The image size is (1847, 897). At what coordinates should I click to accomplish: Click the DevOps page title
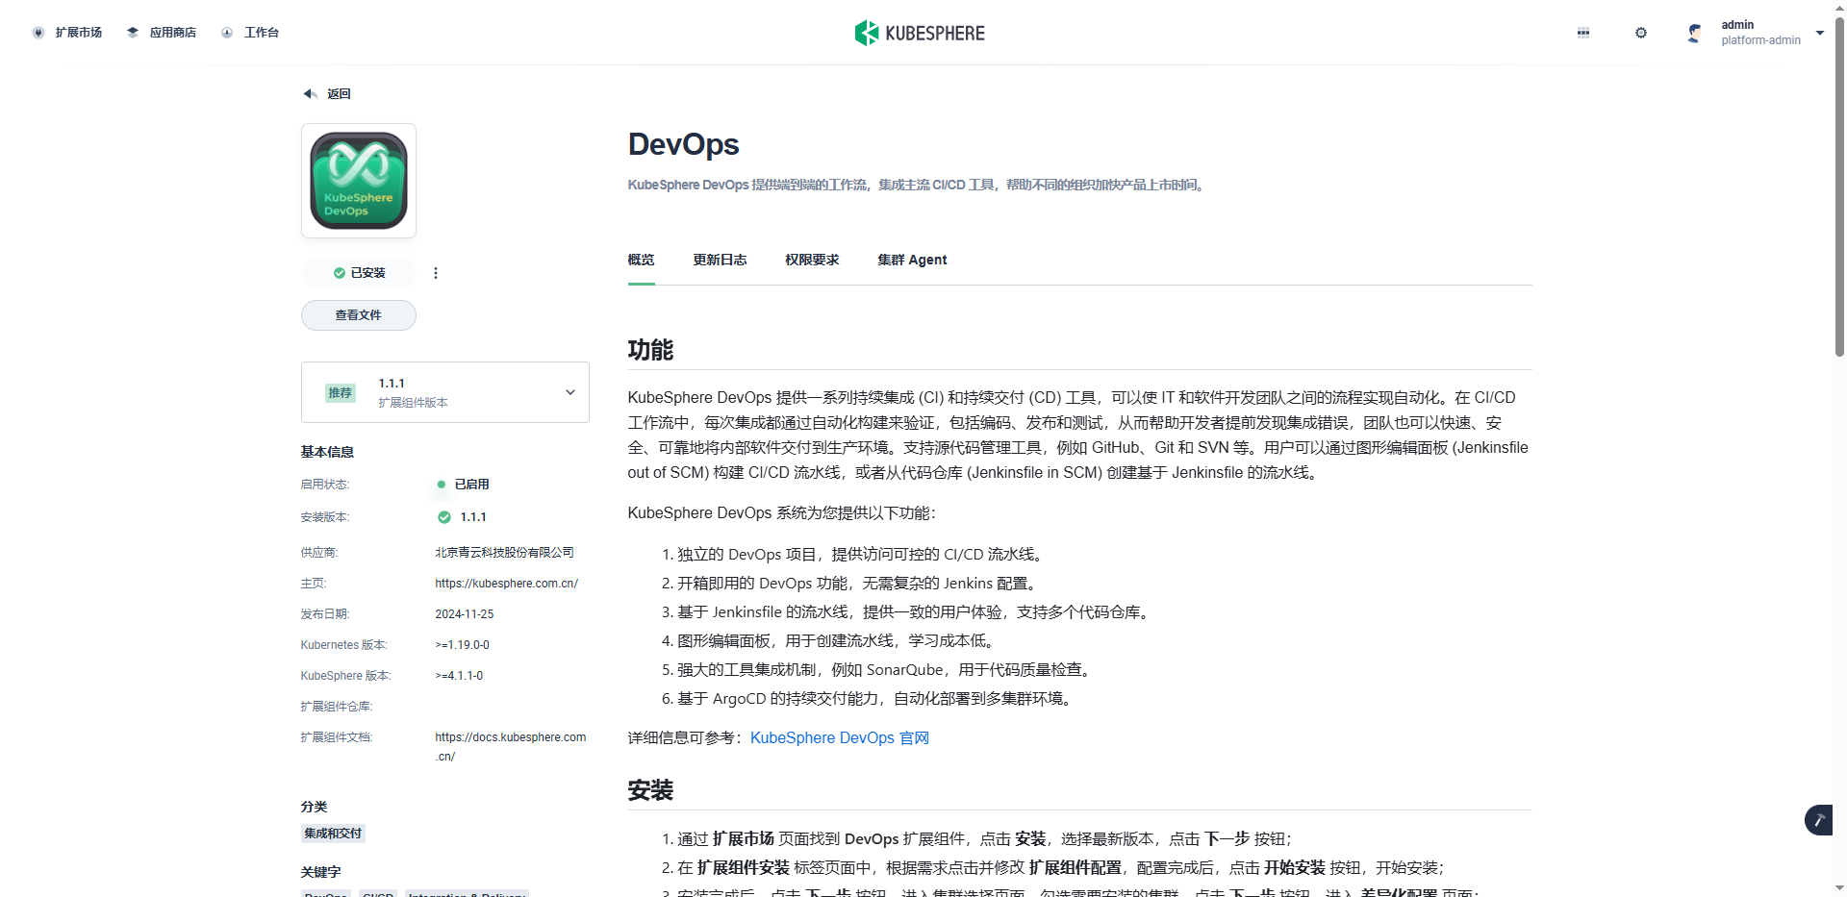[684, 144]
